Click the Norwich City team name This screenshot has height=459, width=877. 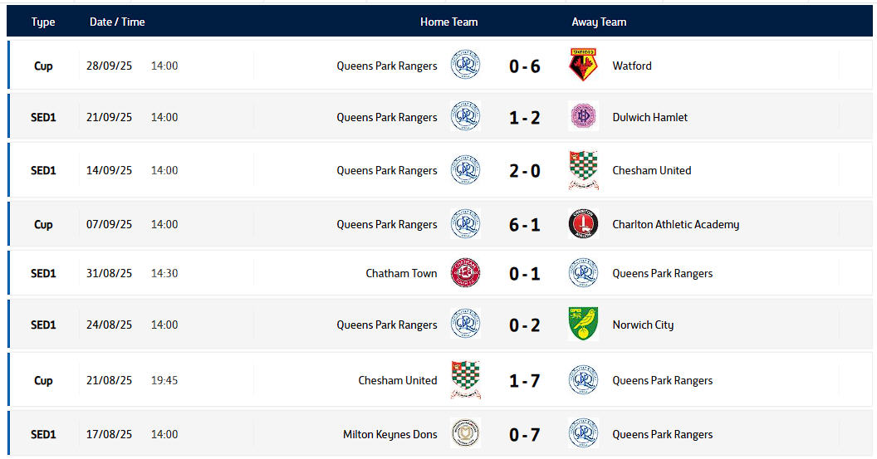[x=642, y=325]
